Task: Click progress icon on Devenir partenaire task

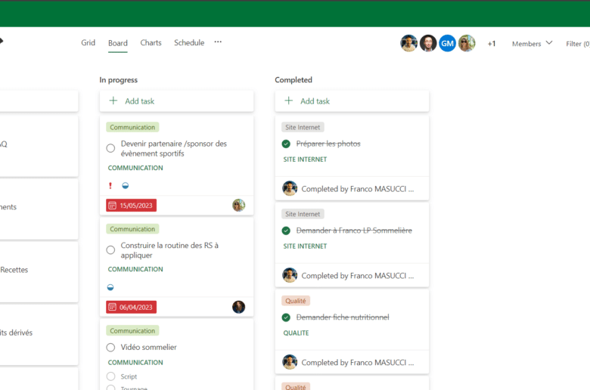Action: pyautogui.click(x=126, y=185)
